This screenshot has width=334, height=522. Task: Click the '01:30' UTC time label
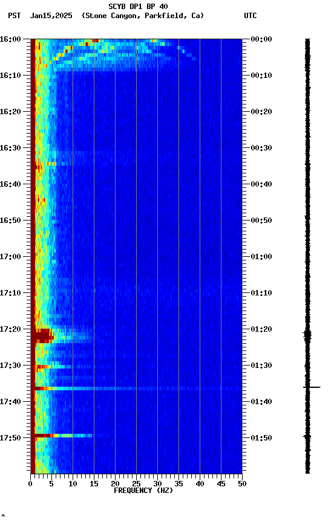[x=261, y=366]
